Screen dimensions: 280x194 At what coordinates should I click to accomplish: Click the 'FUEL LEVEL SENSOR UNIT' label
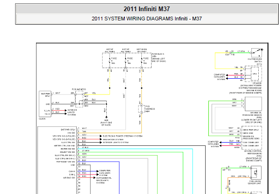click(254, 182)
